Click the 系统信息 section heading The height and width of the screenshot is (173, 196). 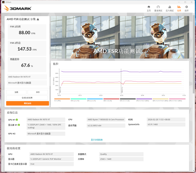12,112
